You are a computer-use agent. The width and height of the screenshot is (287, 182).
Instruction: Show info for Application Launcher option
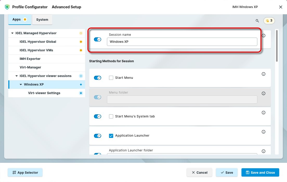point(263,132)
